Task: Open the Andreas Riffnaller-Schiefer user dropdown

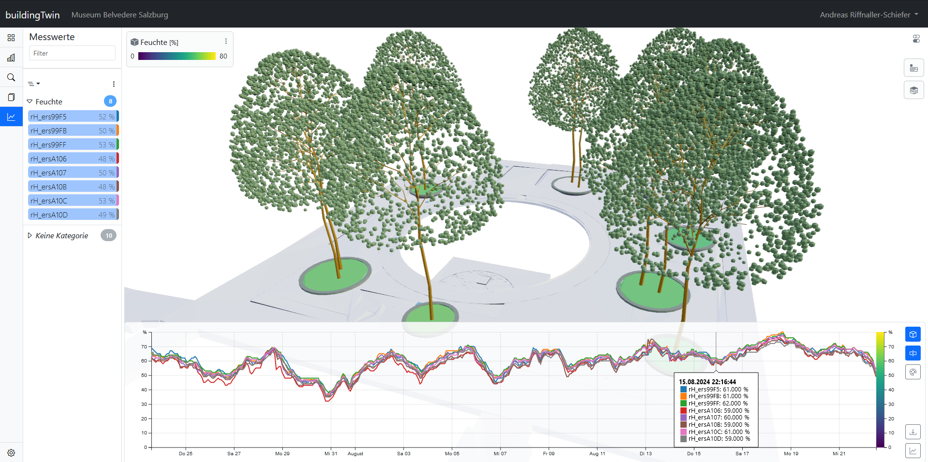Action: pos(869,14)
